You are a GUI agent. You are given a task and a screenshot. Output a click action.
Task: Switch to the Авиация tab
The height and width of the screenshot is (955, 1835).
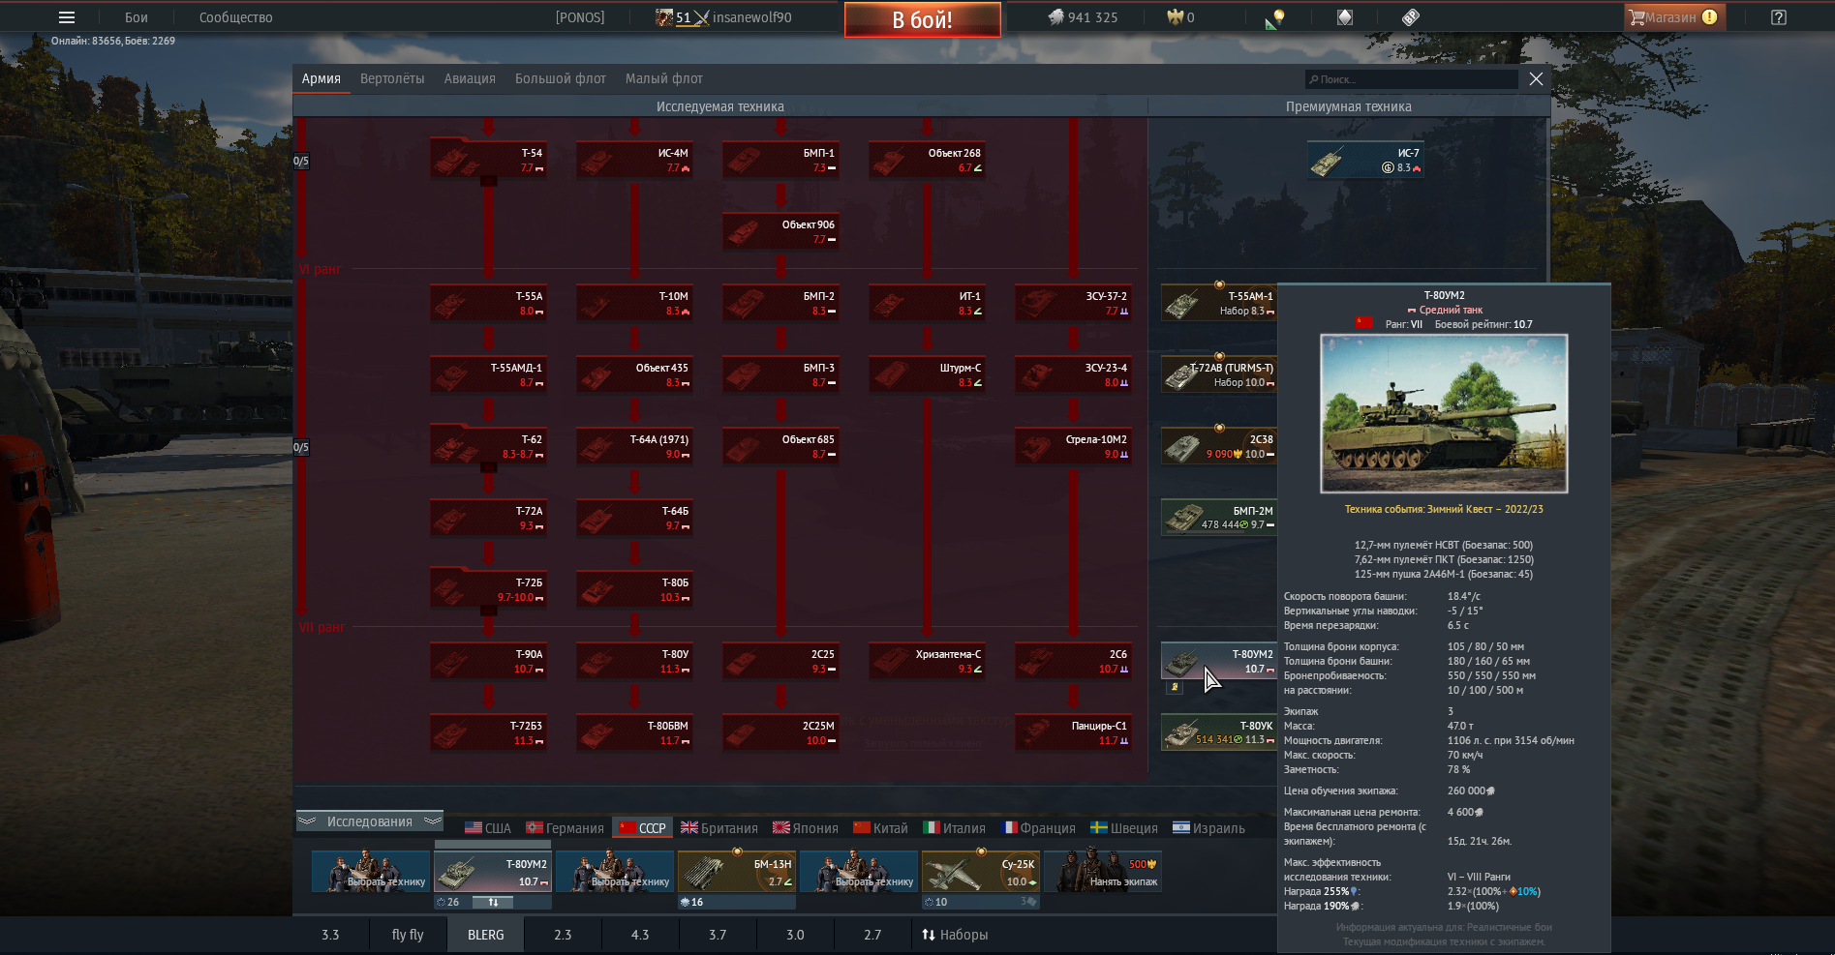470,79
